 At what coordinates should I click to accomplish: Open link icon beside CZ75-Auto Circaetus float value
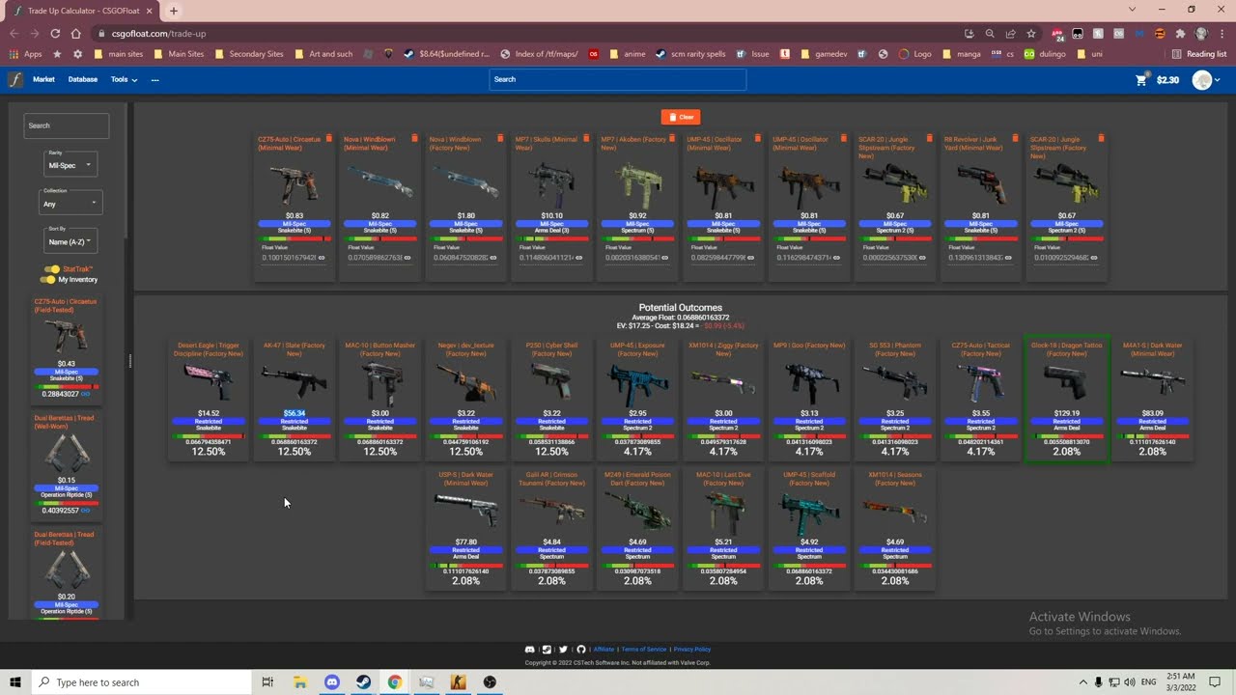click(322, 258)
